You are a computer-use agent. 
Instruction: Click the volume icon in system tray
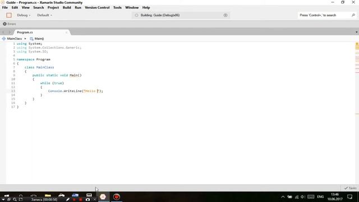pyautogui.click(x=303, y=197)
